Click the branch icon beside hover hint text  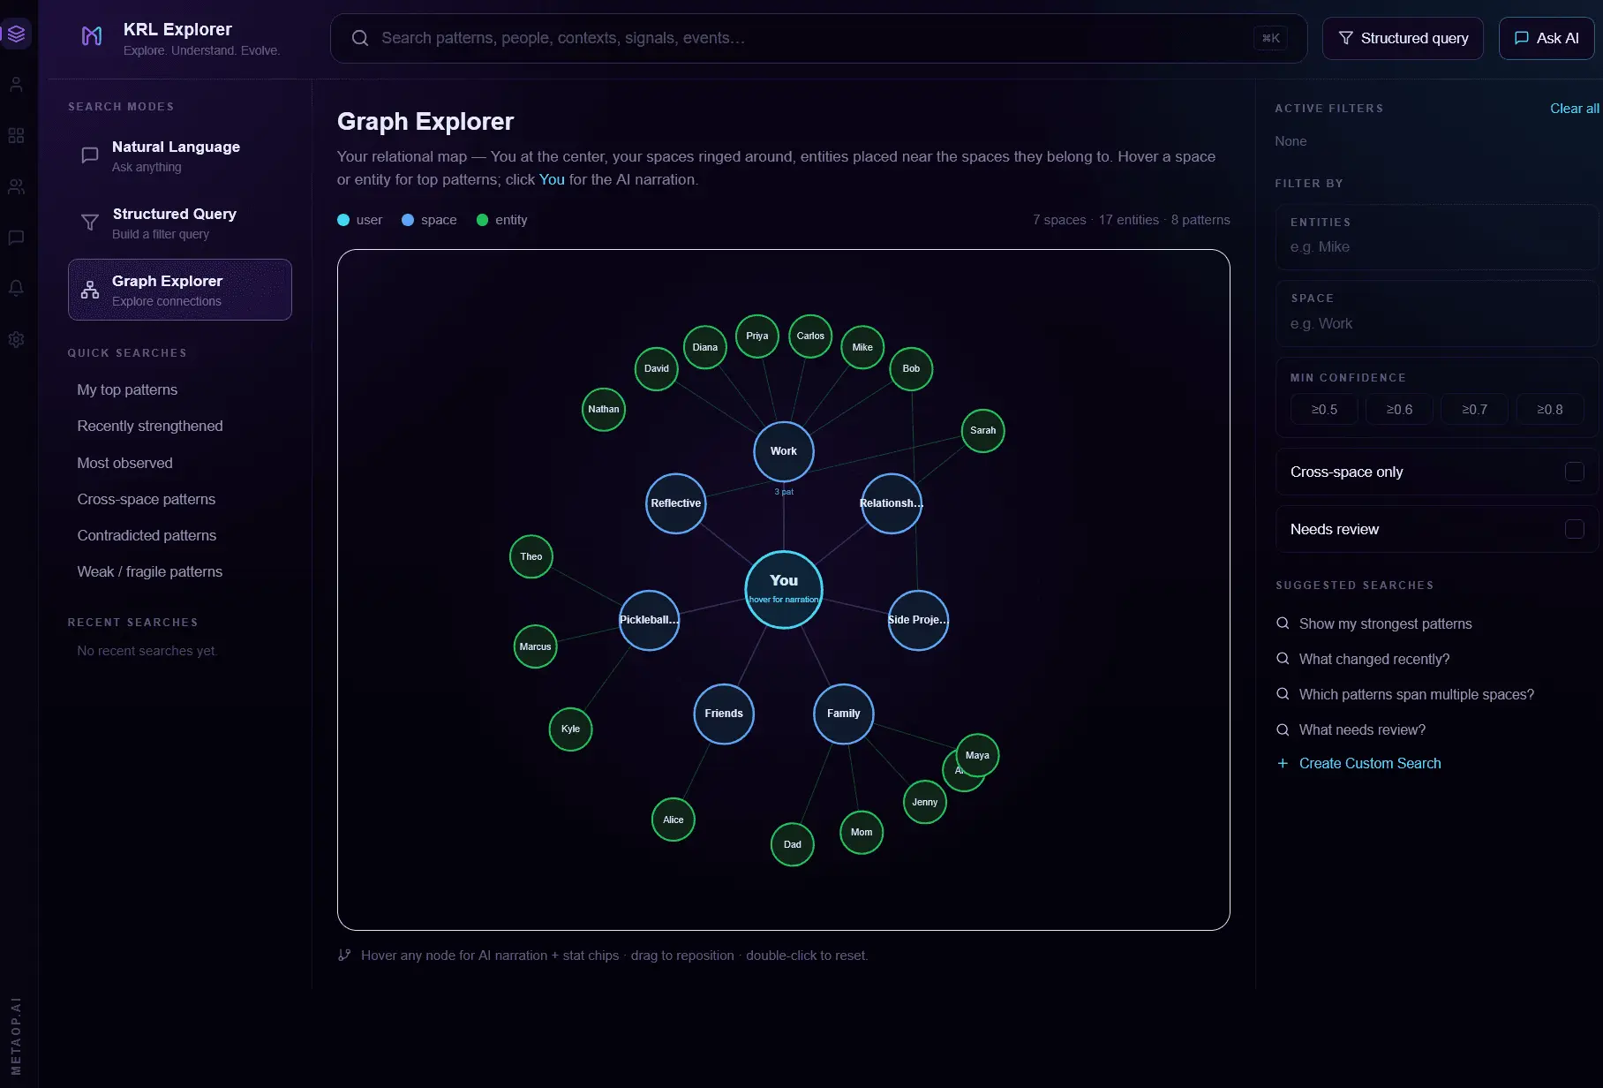pos(344,956)
